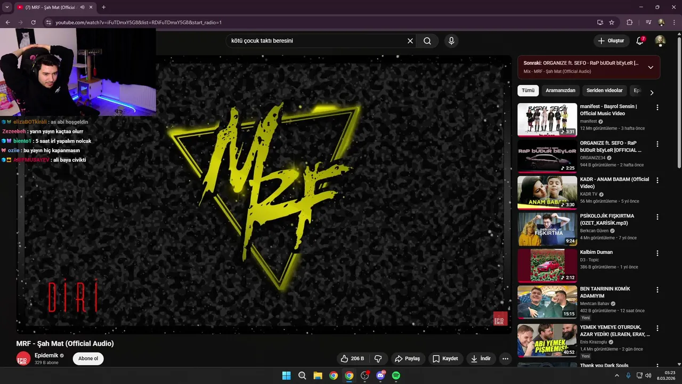The width and height of the screenshot is (682, 384).
Task: Mute the MRF - Şah Mat browser tab
Action: [82, 7]
